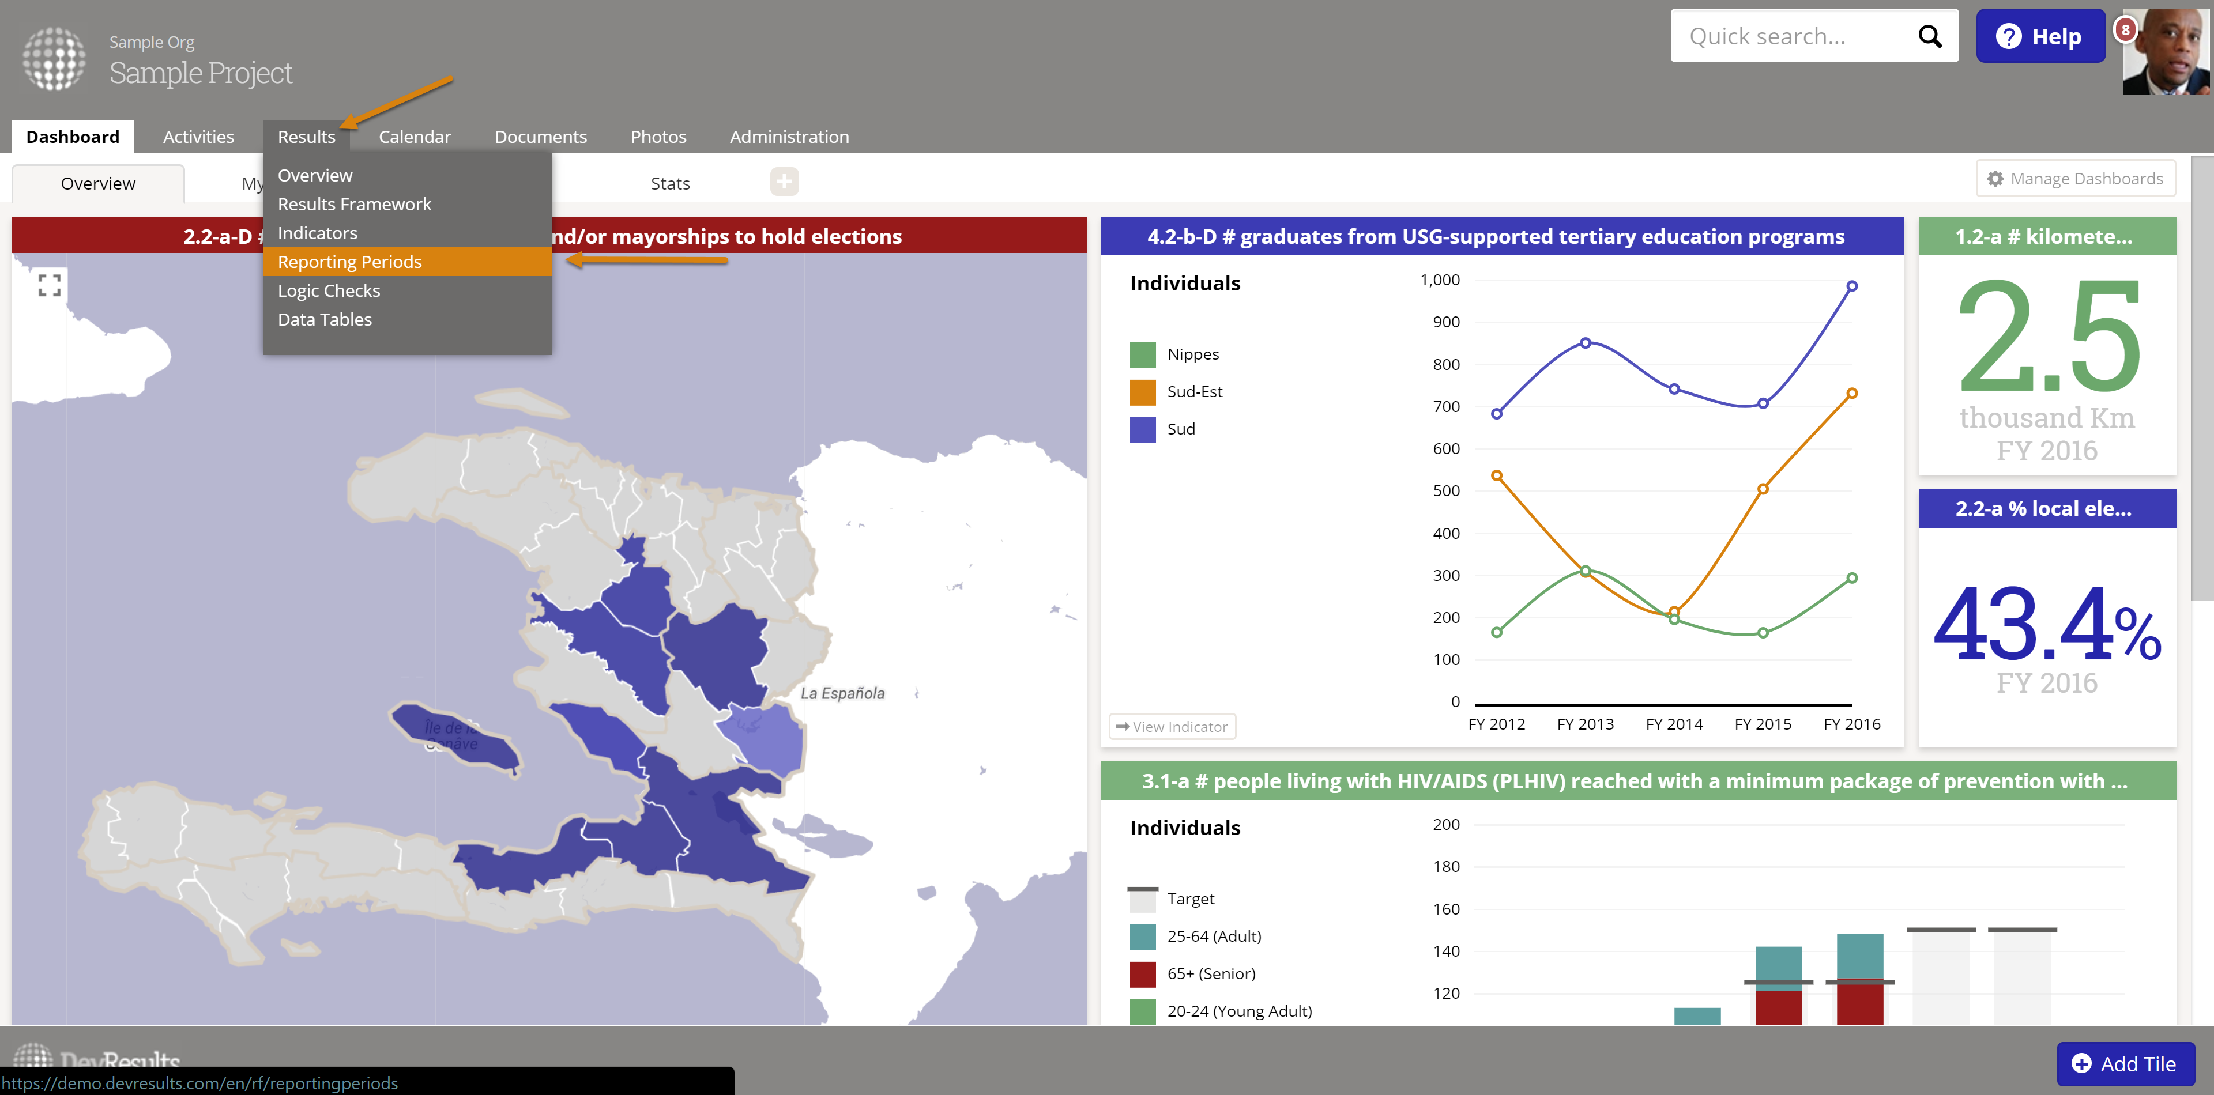Open Manage Dashboards settings
The image size is (2214, 1095).
pos(2075,179)
